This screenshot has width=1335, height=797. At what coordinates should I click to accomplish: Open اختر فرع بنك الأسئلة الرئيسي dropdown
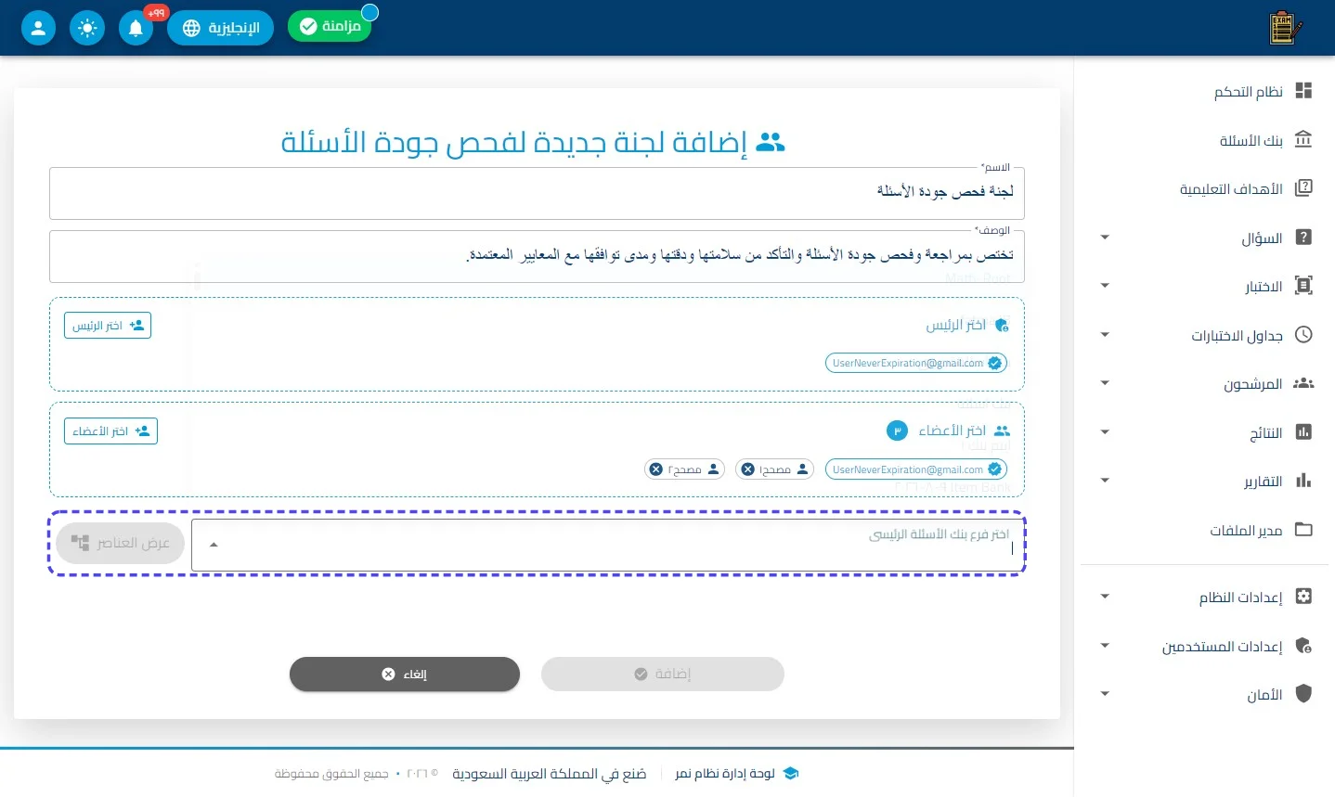point(608,545)
